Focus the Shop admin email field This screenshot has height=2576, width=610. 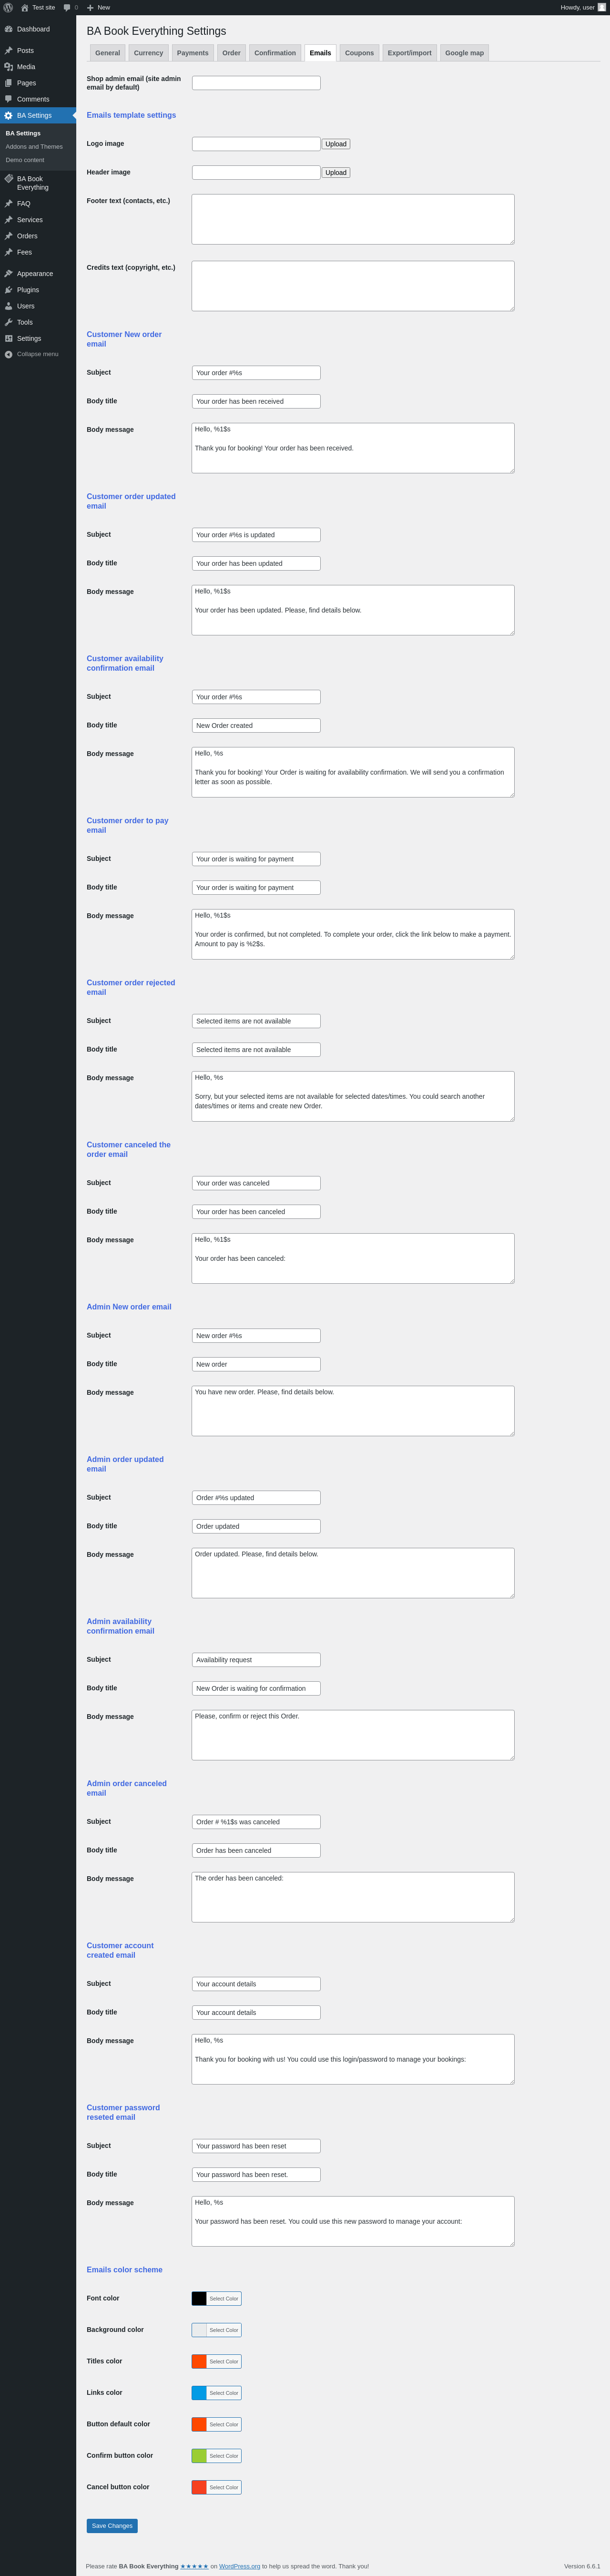coord(256,83)
